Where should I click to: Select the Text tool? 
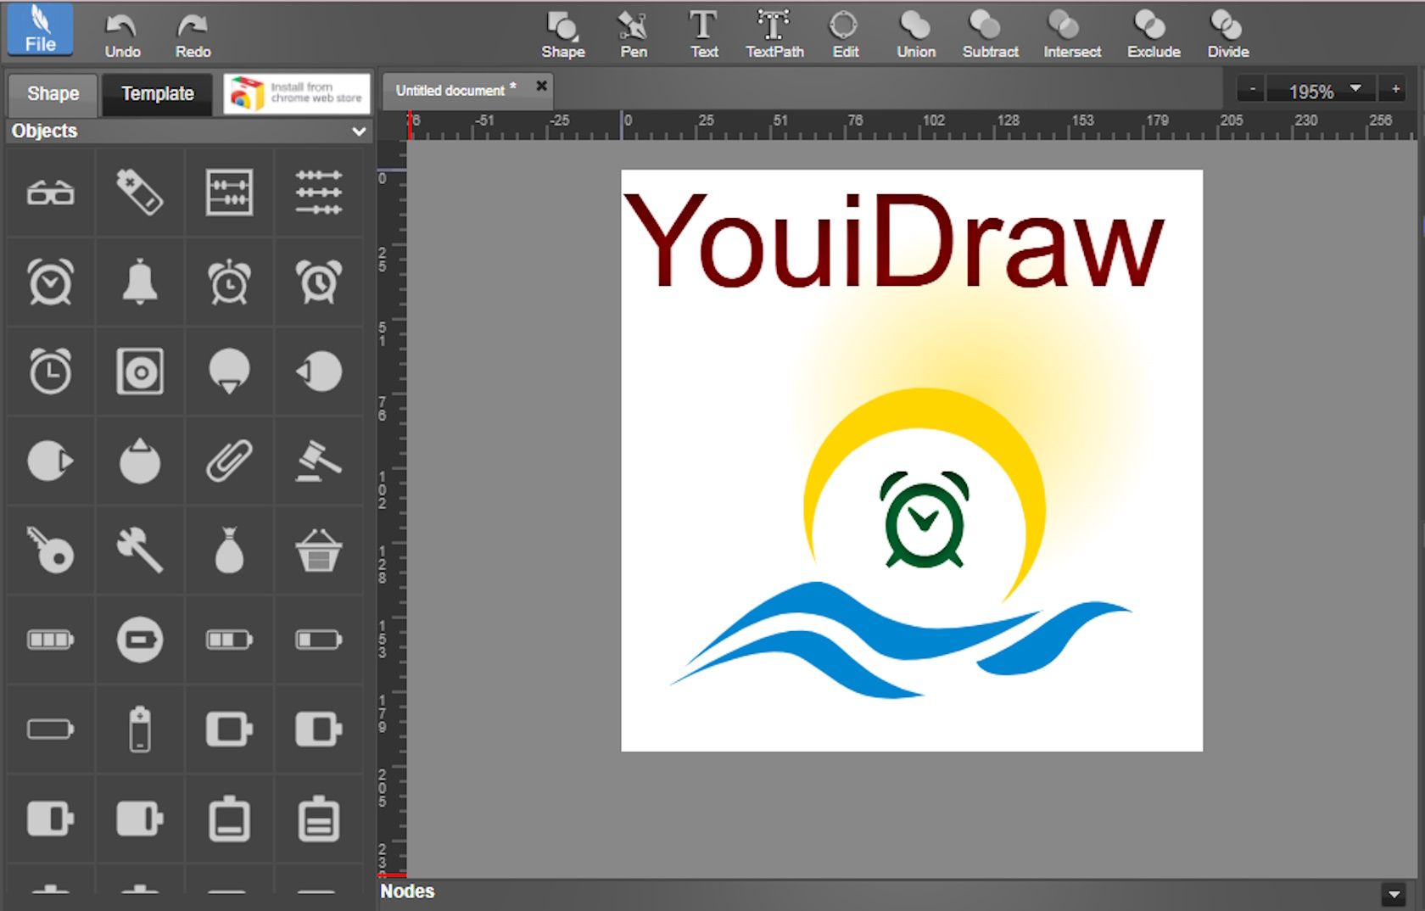click(703, 32)
